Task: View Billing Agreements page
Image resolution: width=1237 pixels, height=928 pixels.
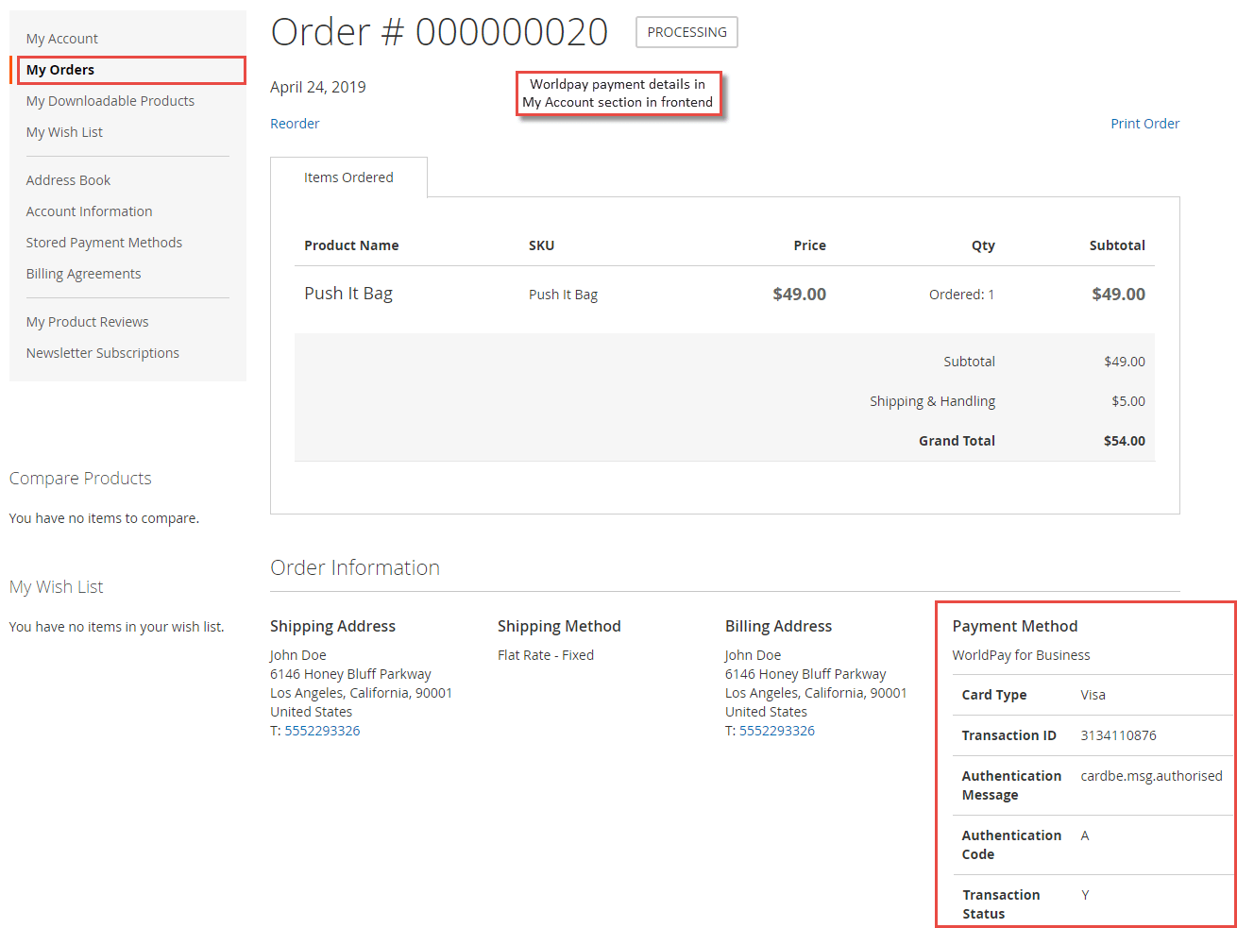Action: (x=83, y=273)
